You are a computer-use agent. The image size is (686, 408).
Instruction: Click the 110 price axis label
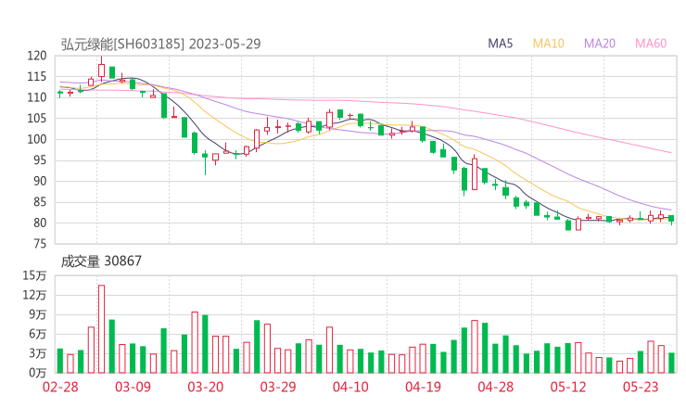tap(37, 97)
